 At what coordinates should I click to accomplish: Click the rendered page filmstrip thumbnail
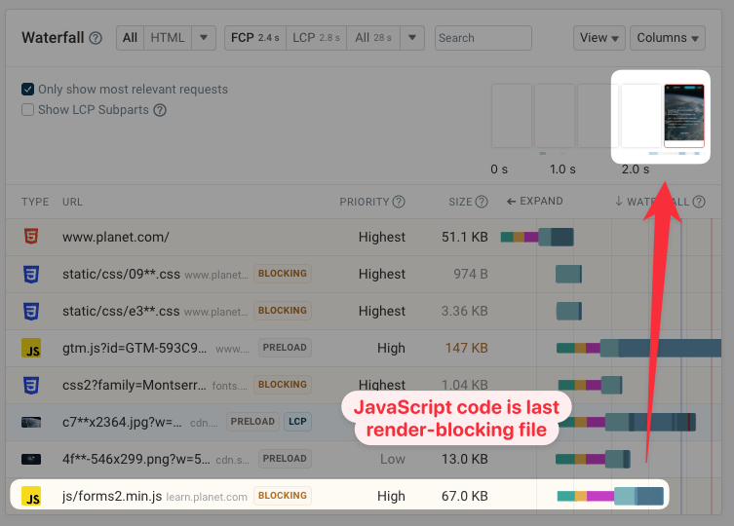point(682,115)
